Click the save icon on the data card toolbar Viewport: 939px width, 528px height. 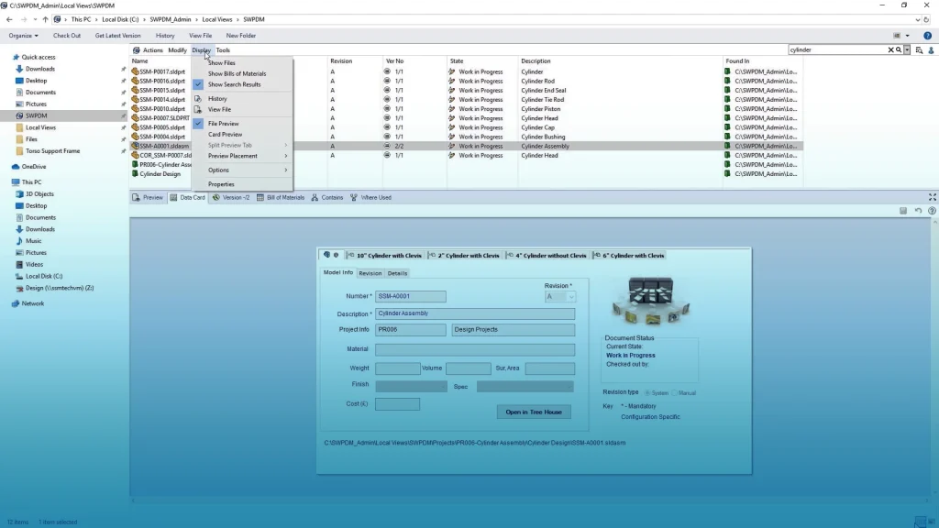tap(903, 210)
